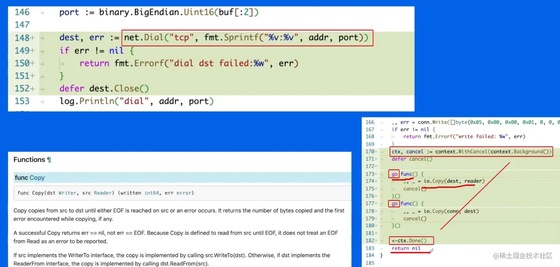Click the paragraph starting "A successful Copy returns"

pos(176,237)
